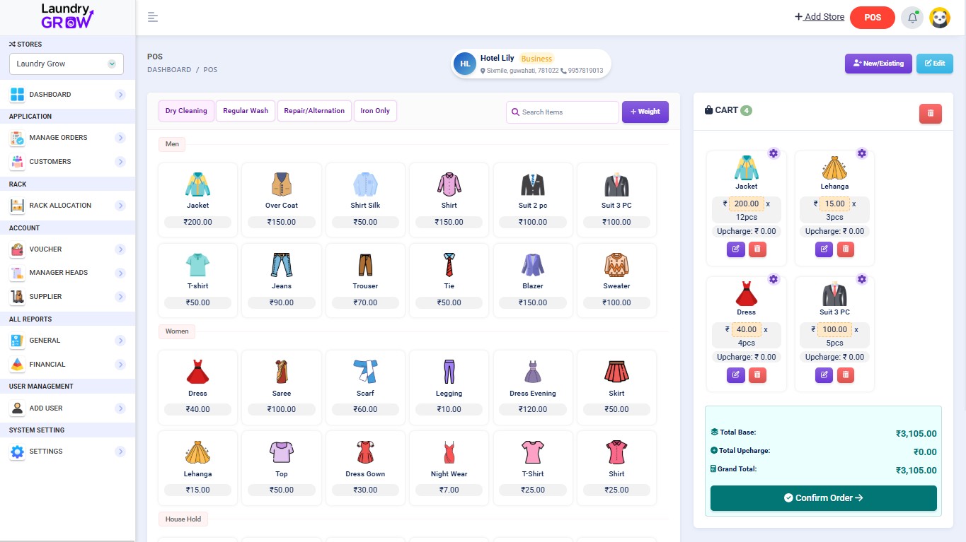Switch to the Repair/Alternation tab
This screenshot has height=542, width=966.
(x=314, y=111)
